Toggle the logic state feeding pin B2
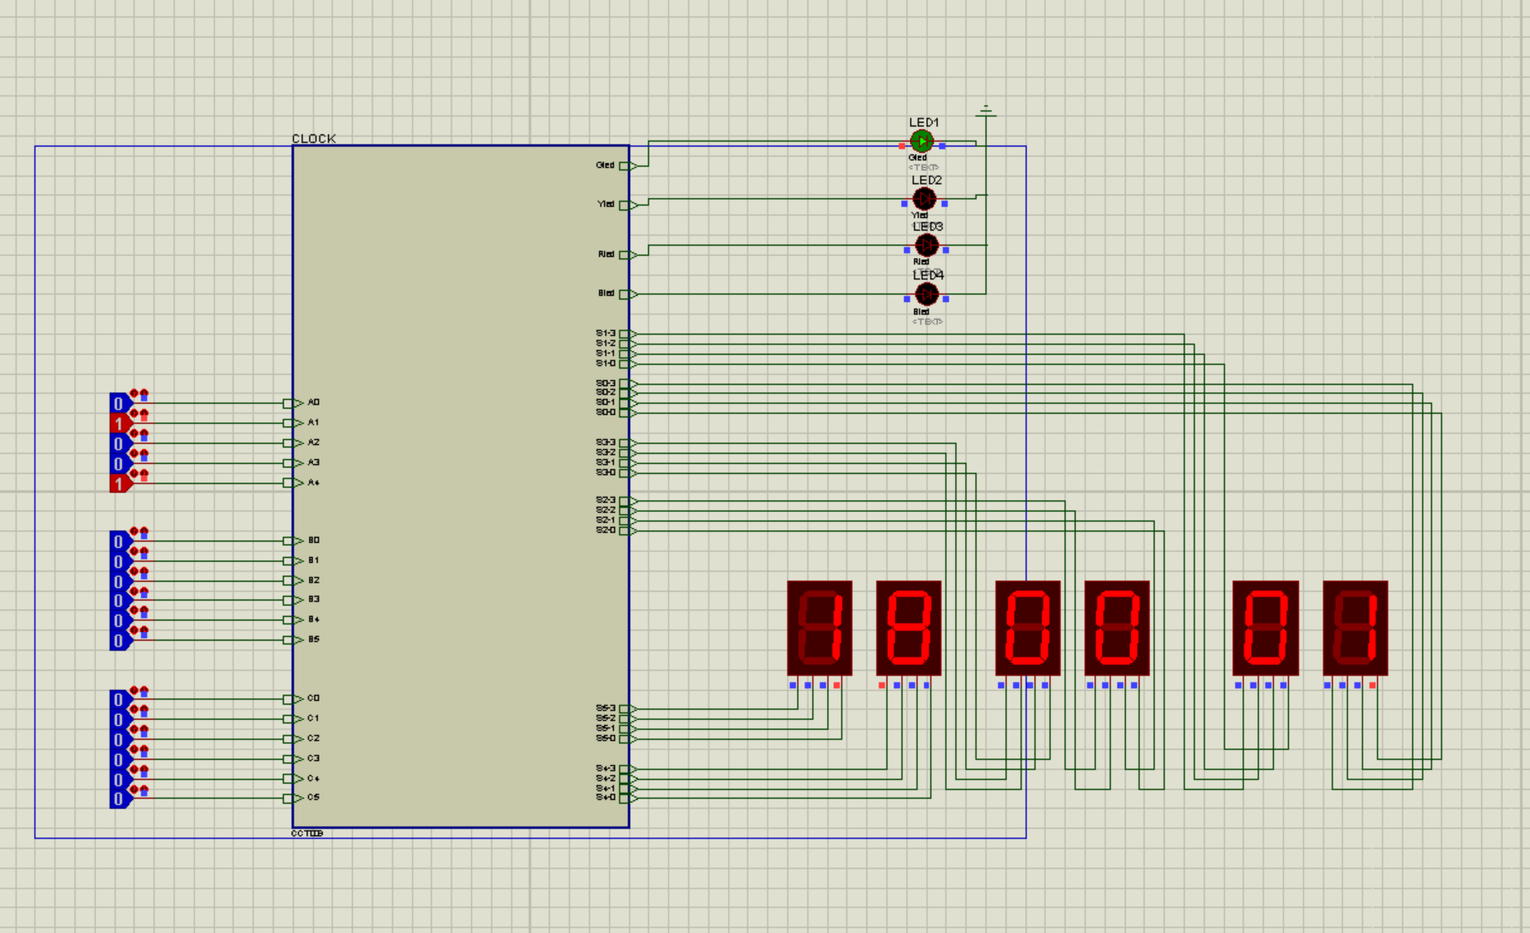This screenshot has width=1530, height=933. point(120,581)
